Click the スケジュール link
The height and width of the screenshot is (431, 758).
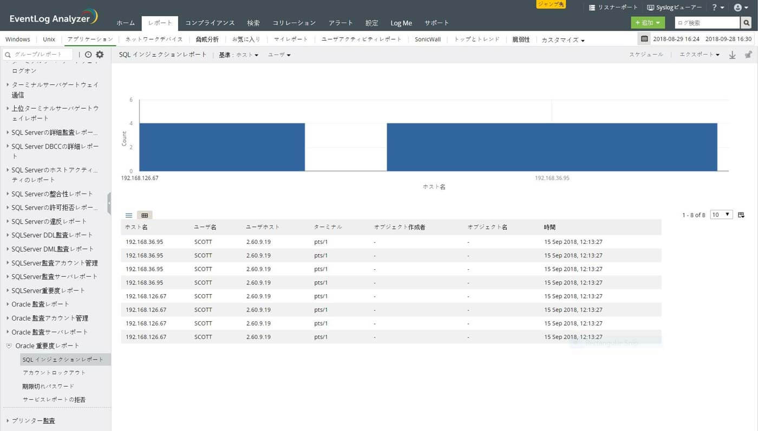[645, 55]
